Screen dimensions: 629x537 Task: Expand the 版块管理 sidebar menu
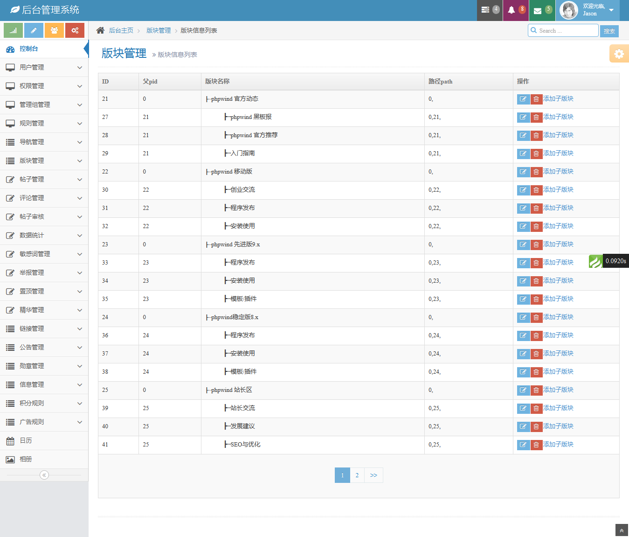pos(44,160)
